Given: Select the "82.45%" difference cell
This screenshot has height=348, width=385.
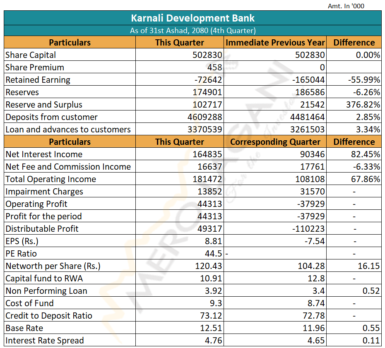Looking at the screenshot, I should (366, 154).
